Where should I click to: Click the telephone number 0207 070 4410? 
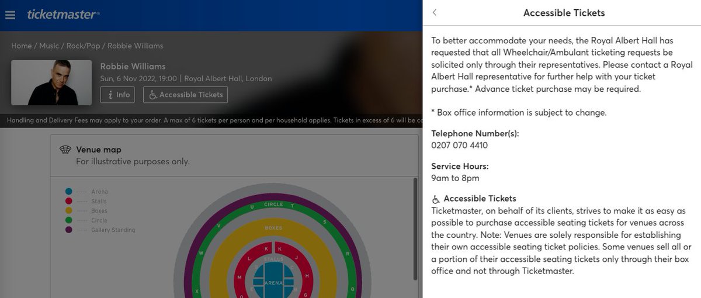459,145
